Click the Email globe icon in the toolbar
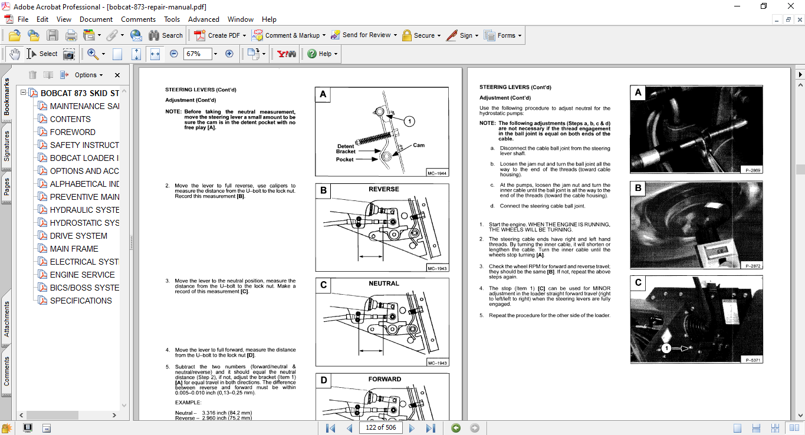805x435 pixels. 136,35
